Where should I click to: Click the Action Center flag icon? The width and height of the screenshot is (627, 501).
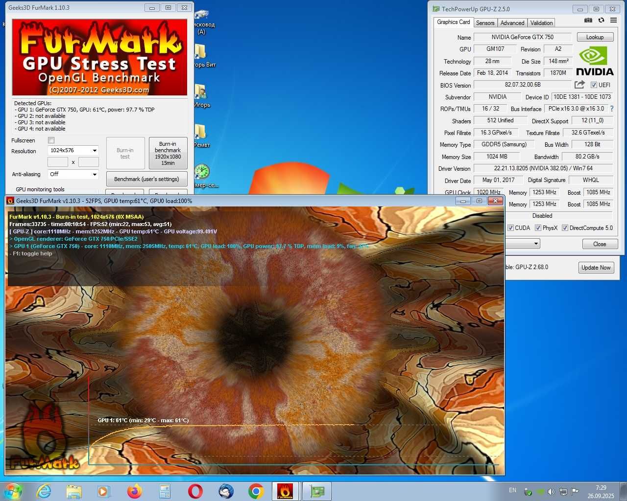(x=575, y=491)
